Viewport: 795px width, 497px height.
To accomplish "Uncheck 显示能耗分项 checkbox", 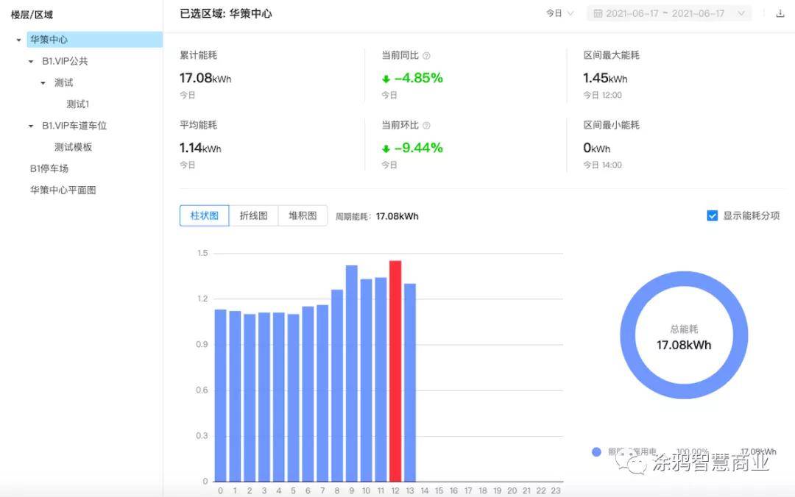I will (x=713, y=216).
